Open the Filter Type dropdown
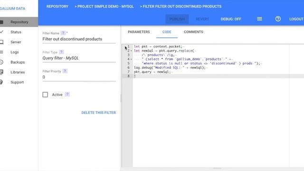The height and width of the screenshot is (171, 304). click(79, 58)
